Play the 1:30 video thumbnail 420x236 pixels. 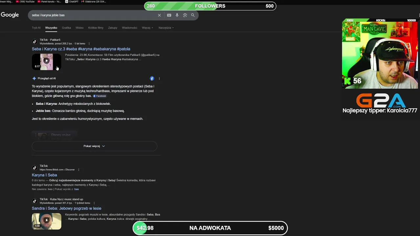tap(46, 221)
